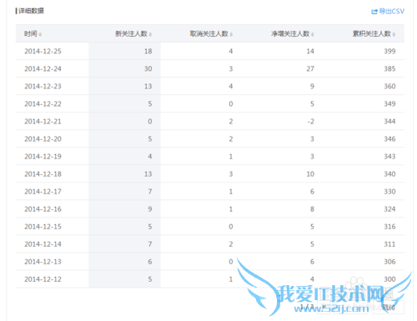The width and height of the screenshot is (417, 321).
Task: Click the cumulative followers value 330
Action: coord(389,191)
